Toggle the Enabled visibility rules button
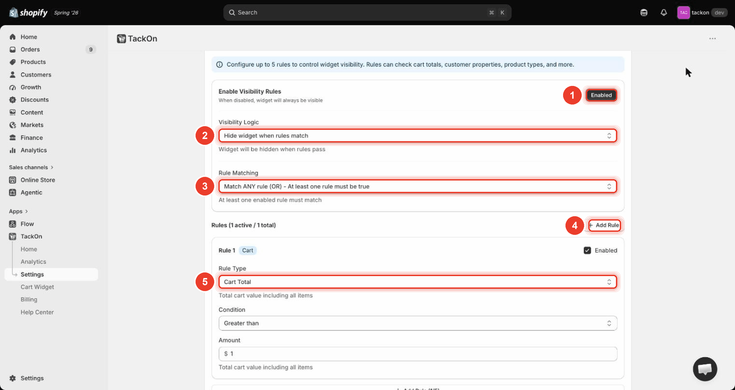The image size is (735, 390). (x=601, y=95)
